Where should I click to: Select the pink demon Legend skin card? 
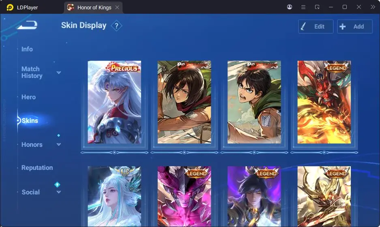click(184, 197)
